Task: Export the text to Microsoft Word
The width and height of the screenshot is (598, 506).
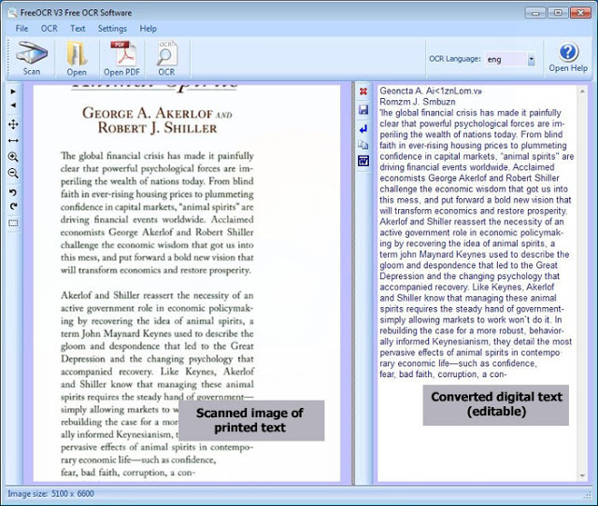Action: pos(363,161)
